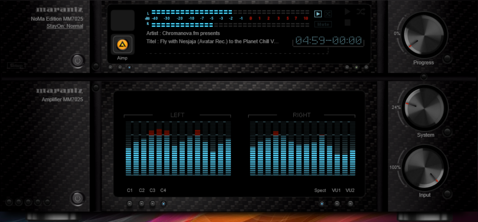The height and width of the screenshot is (222, 478).
Task: Toggle the framed shuffle icon beside Play
Action: 328,14
